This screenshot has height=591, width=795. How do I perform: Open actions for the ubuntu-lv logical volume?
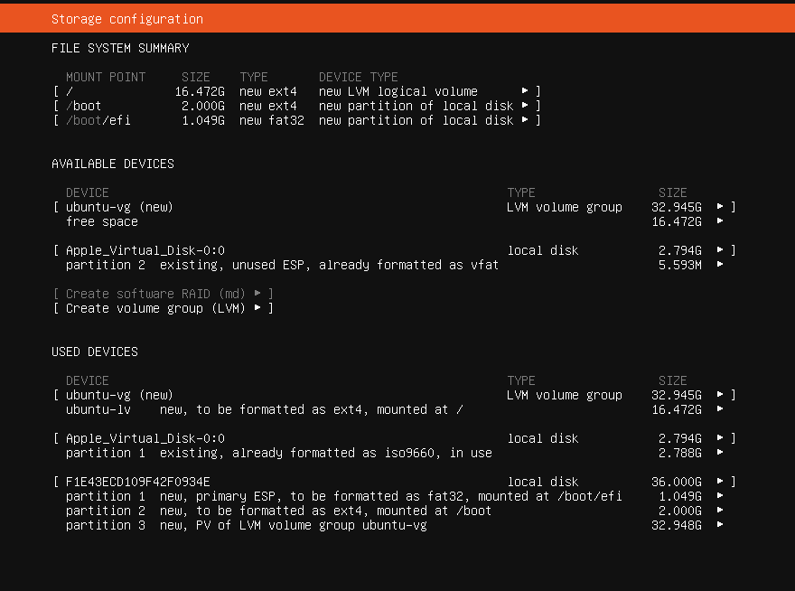pos(721,409)
